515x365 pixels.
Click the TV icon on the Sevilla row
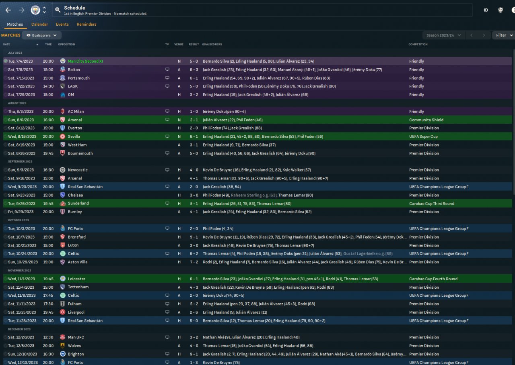click(167, 137)
